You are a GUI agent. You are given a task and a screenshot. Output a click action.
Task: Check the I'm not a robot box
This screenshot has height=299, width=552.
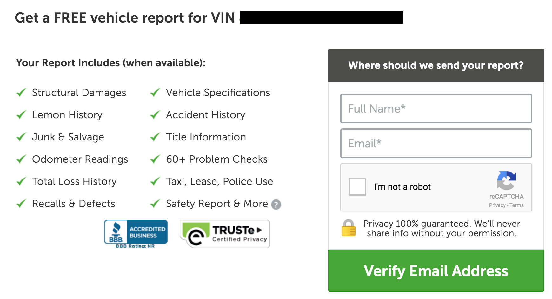[357, 187]
